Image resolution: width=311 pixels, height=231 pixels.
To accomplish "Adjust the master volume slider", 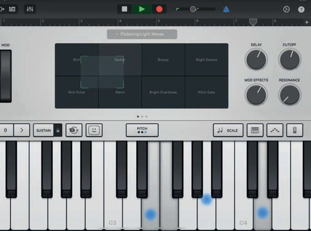I will pos(196,9).
